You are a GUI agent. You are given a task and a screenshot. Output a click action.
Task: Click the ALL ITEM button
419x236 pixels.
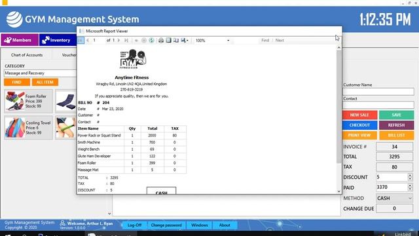coord(45,82)
